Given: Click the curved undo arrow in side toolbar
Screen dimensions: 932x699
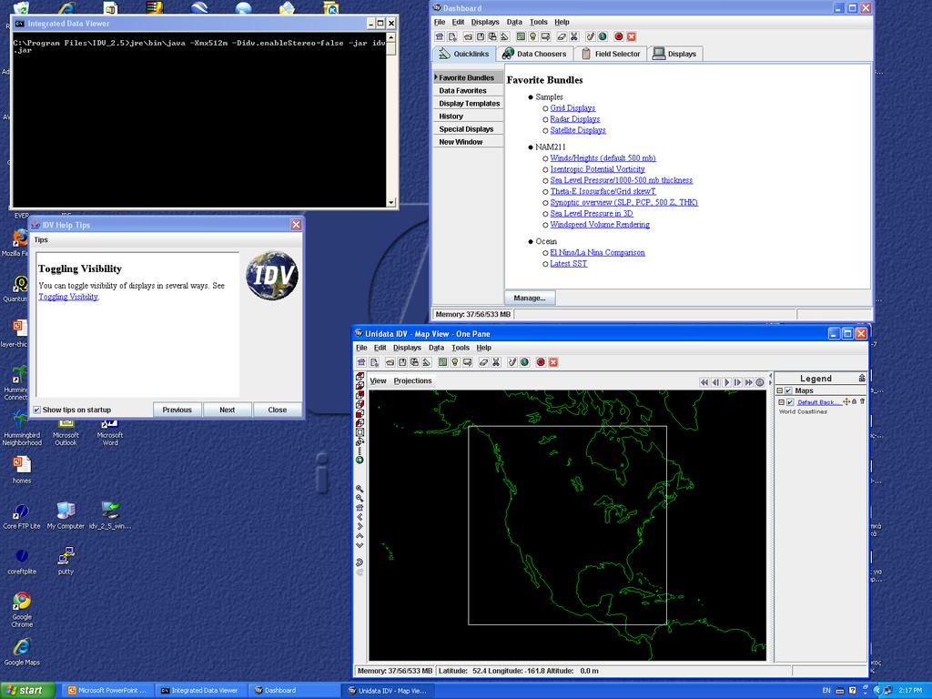Looking at the screenshot, I should pyautogui.click(x=360, y=562).
